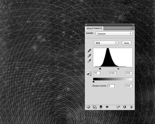Toggle adjustment layer visibility eye

point(107,107)
